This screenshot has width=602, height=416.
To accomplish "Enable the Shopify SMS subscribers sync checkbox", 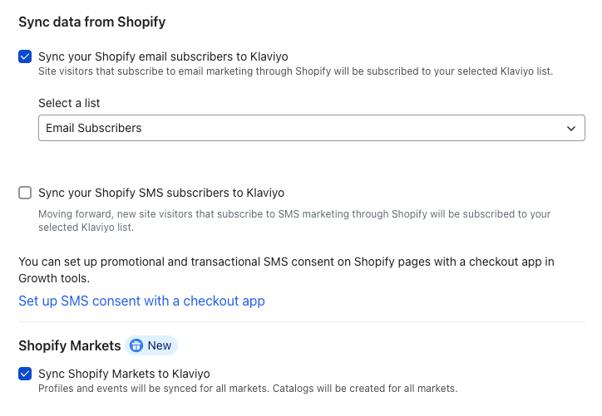I will coord(25,193).
